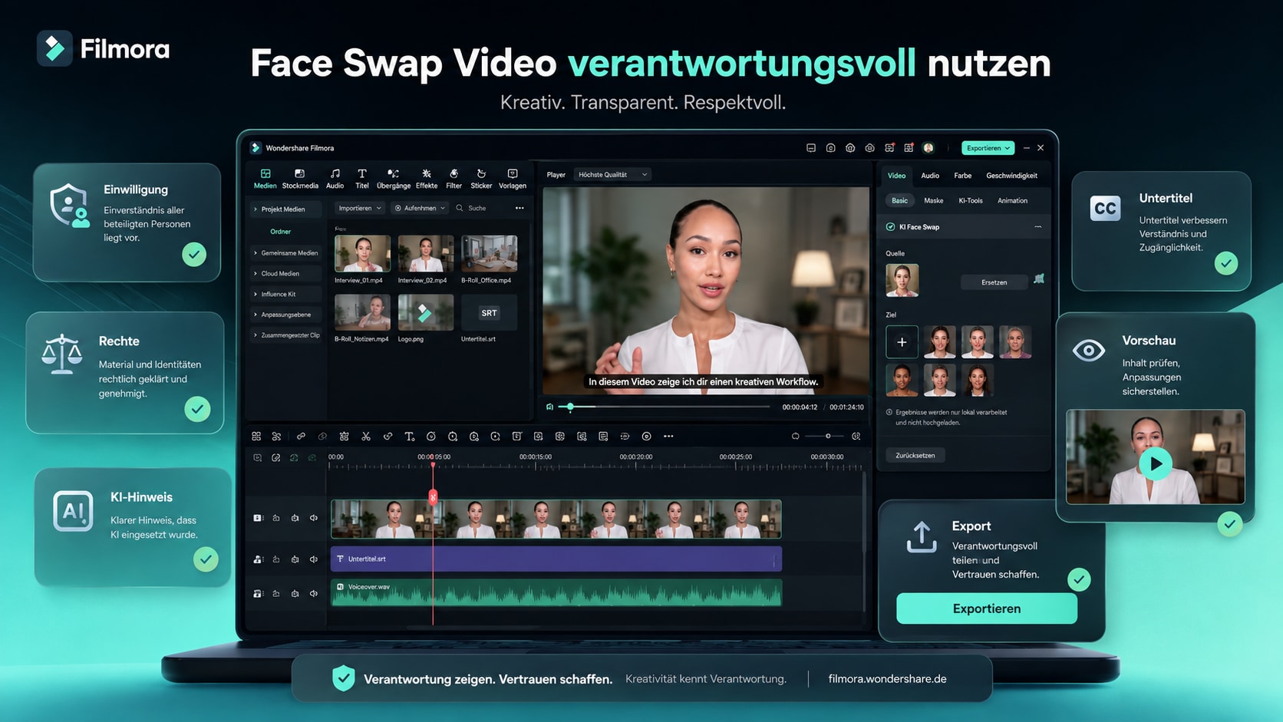This screenshot has width=1283, height=722.
Task: Lock the Untertitel.srt track
Action: tap(276, 559)
